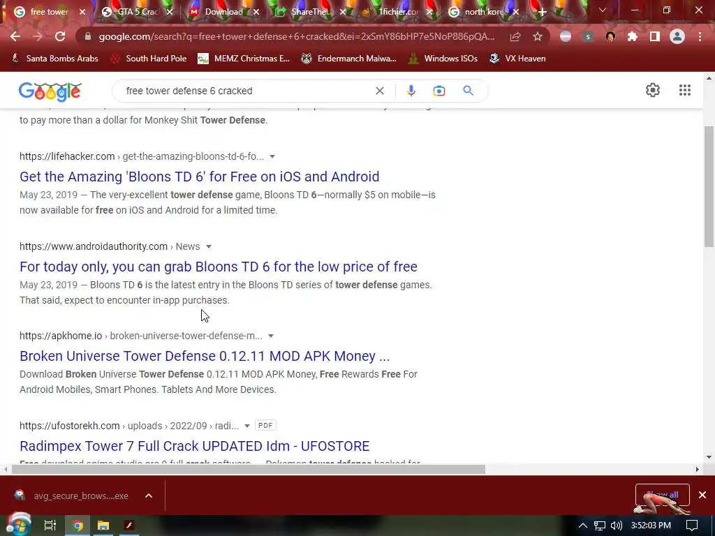Click the Google holiday logo
715x536 pixels.
(x=50, y=91)
